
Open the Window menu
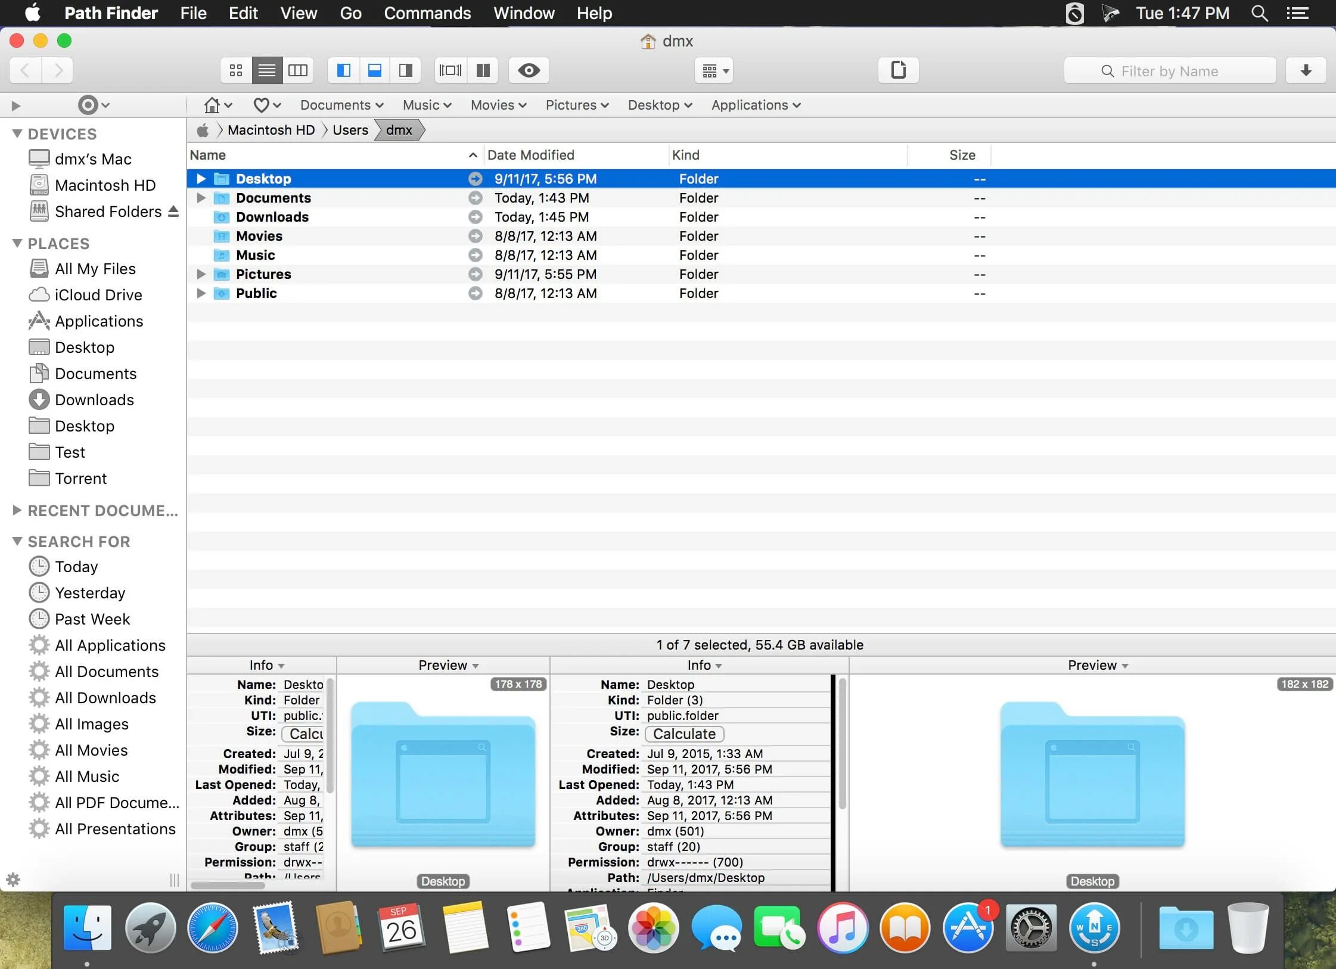524,13
